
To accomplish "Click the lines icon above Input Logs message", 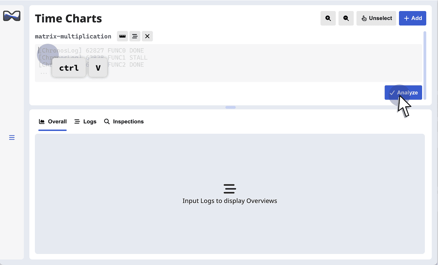I will (x=230, y=189).
